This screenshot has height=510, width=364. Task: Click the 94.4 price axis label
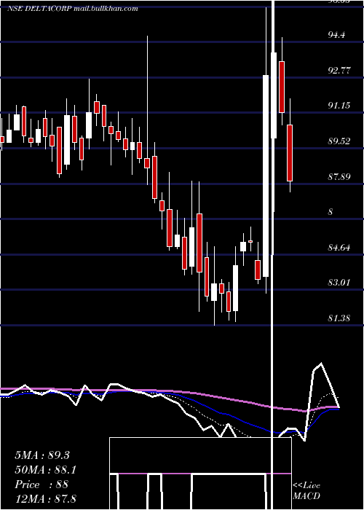(336, 35)
